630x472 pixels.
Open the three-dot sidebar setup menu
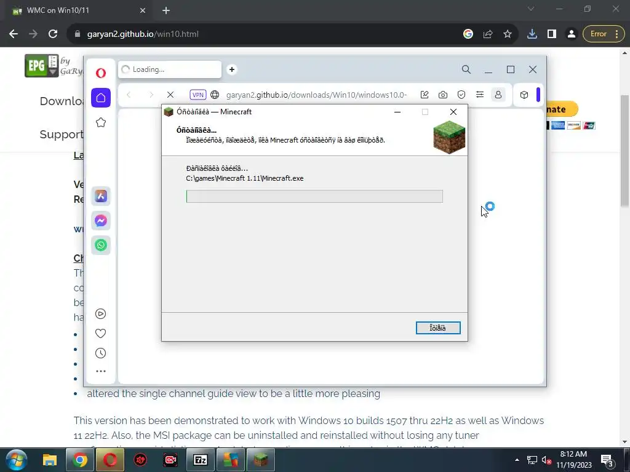coord(101,371)
